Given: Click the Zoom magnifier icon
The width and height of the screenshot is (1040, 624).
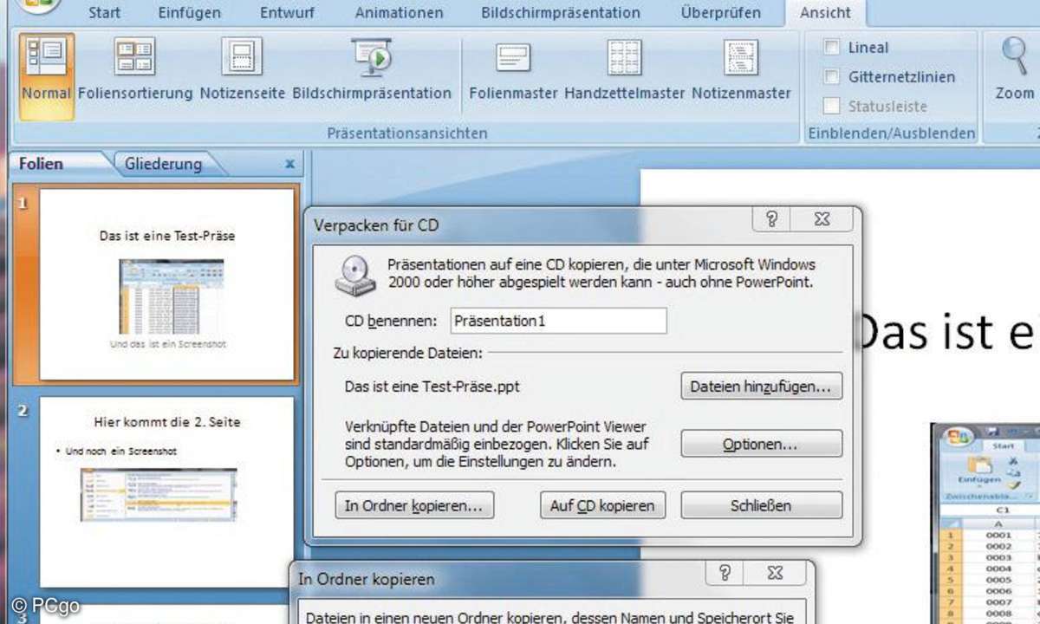Looking at the screenshot, I should (x=1015, y=55).
